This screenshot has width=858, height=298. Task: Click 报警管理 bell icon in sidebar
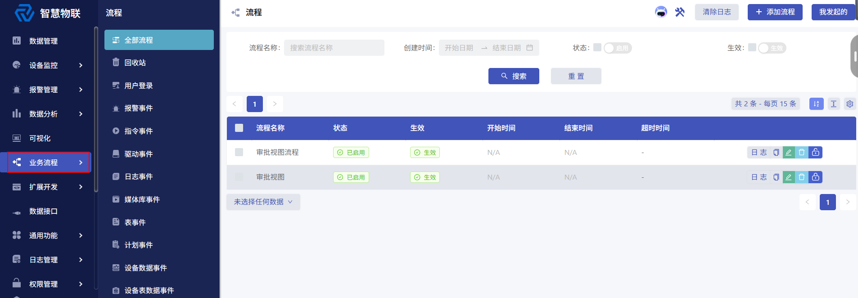tap(17, 89)
